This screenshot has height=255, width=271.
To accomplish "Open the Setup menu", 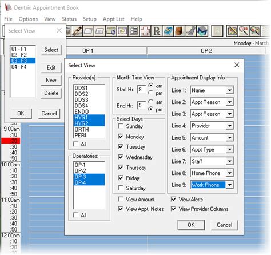I will click(x=90, y=19).
